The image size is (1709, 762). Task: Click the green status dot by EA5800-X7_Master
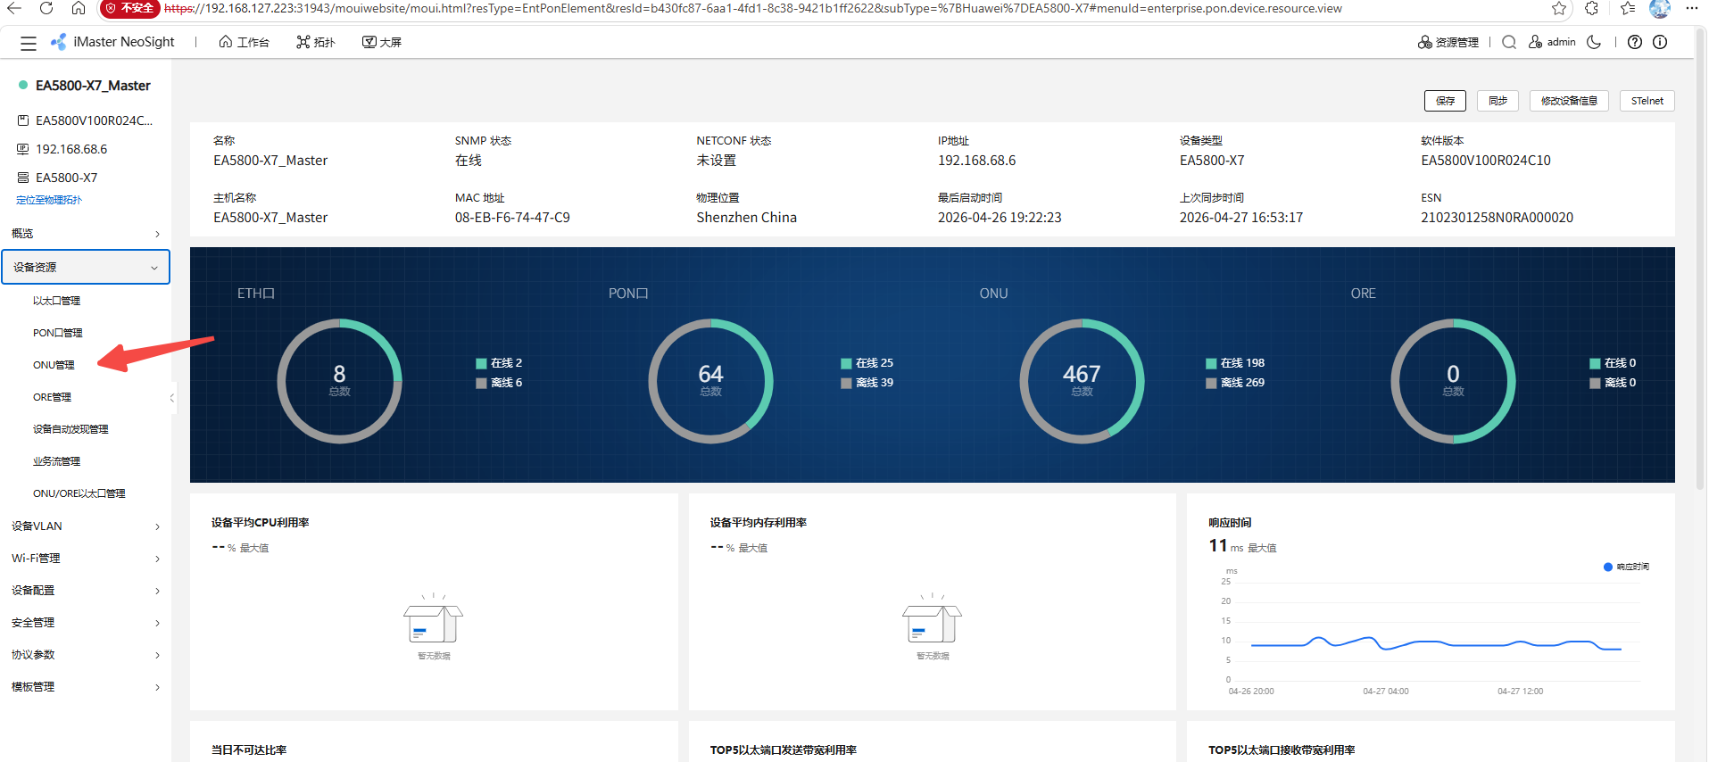point(23,85)
